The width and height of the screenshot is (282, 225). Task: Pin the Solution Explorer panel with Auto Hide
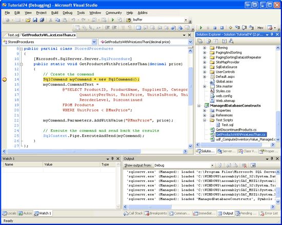point(272,34)
